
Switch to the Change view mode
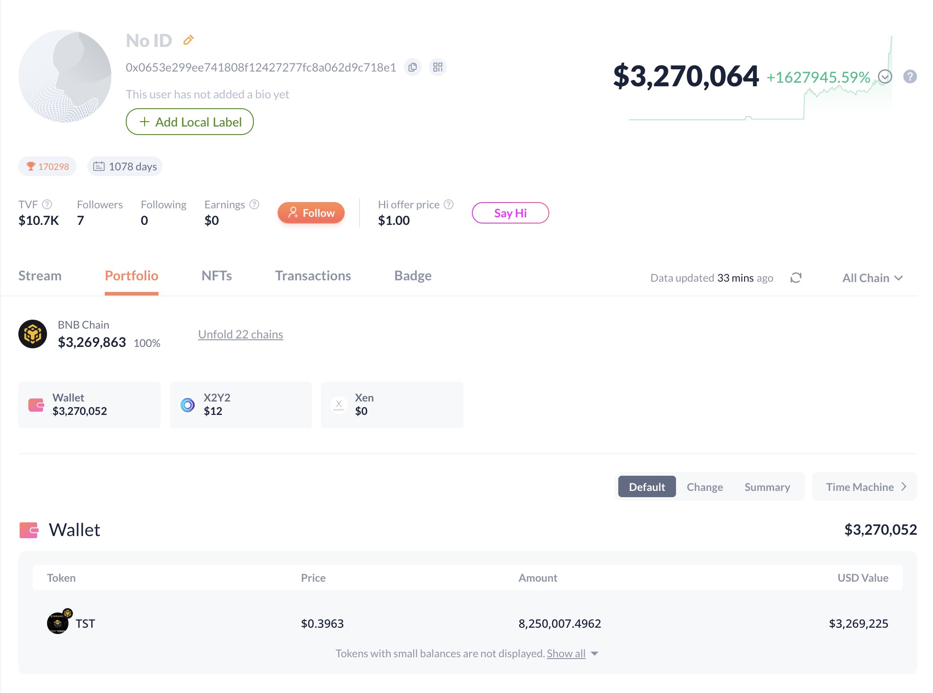click(705, 487)
